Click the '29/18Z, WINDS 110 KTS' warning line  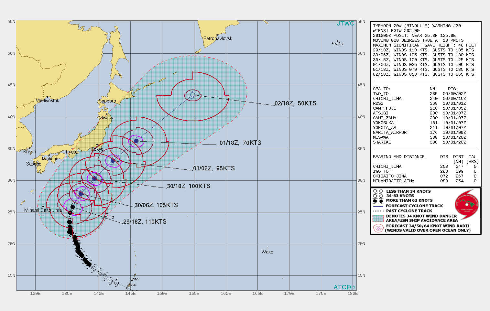[x=423, y=50]
